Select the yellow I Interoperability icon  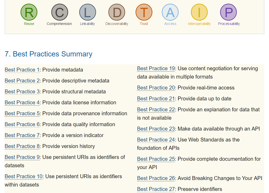point(199,12)
